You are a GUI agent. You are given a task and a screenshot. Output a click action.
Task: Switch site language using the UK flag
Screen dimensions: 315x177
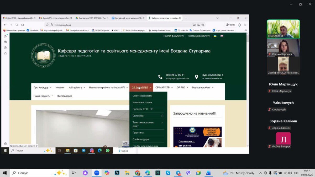tap(222, 36)
